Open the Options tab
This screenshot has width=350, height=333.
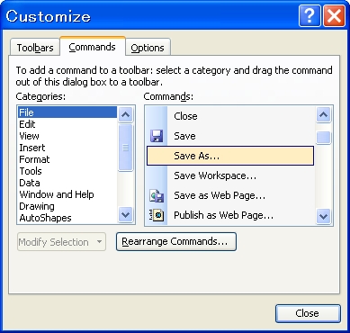pyautogui.click(x=148, y=48)
